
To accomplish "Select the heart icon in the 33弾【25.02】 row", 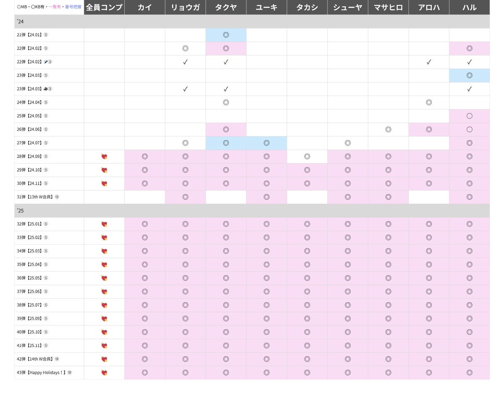I will tap(105, 237).
